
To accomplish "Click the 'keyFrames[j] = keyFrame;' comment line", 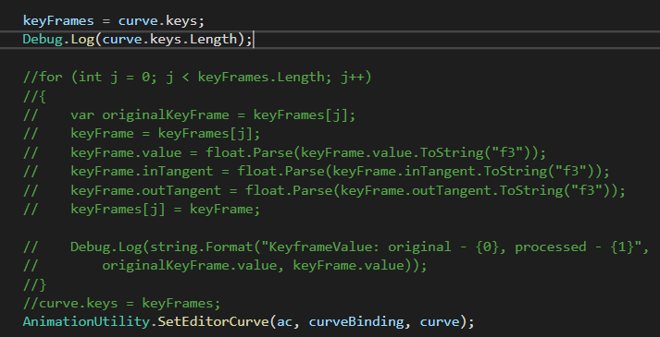I will 142,209.
